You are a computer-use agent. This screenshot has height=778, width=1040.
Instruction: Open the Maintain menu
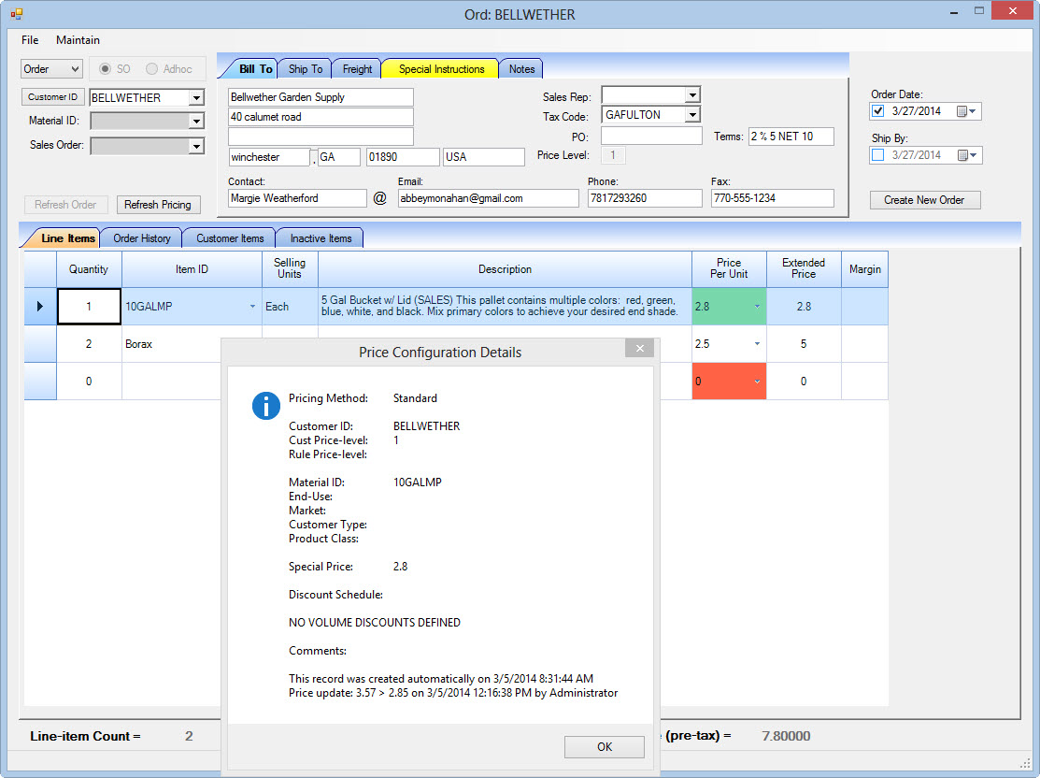coord(78,40)
